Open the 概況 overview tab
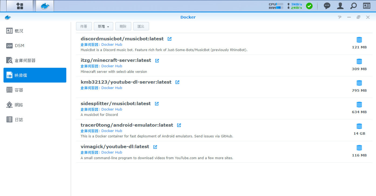The image size is (376, 196). (x=35, y=31)
